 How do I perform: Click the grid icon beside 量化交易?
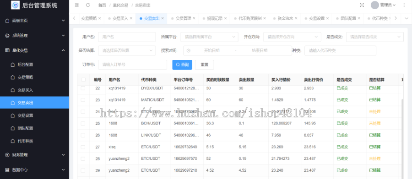tap(7, 50)
